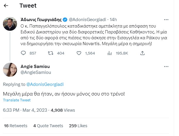Viewport: 179px width, 136px height.
Task: Like the Georgiadis tweet with heart icon
Action: pos(79,53)
